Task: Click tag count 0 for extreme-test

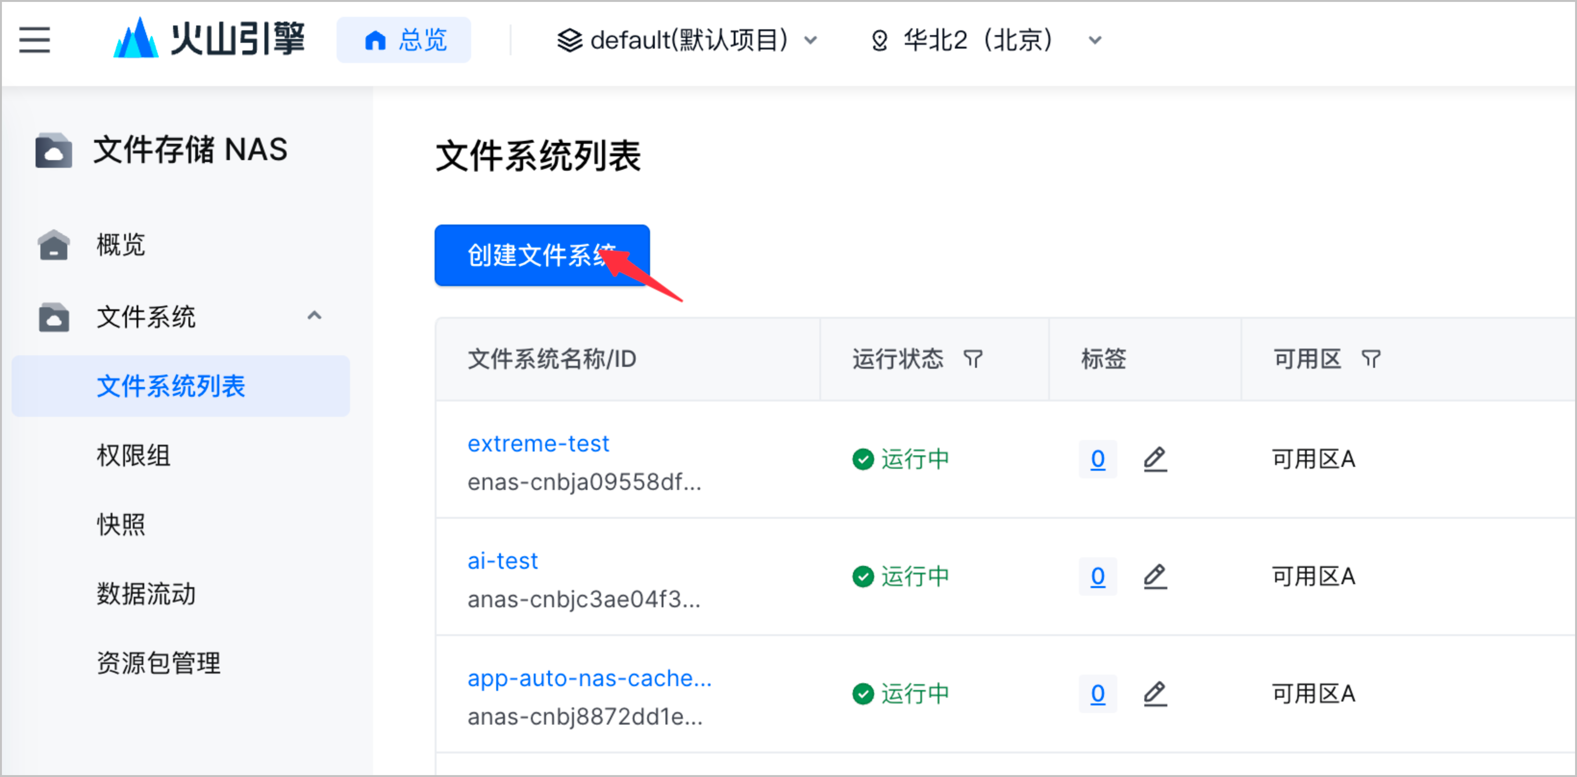Action: pyautogui.click(x=1098, y=459)
